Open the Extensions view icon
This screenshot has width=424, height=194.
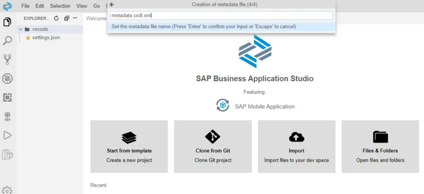[7, 97]
